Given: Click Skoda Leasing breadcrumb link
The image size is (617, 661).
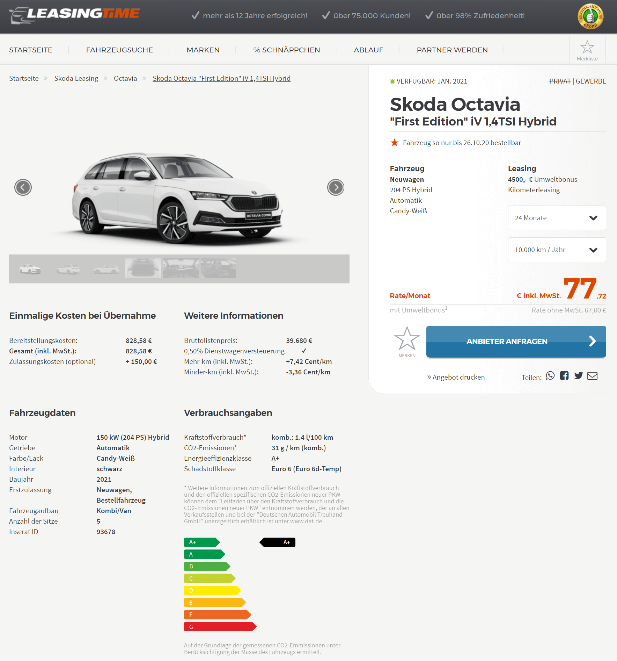Looking at the screenshot, I should [x=76, y=78].
